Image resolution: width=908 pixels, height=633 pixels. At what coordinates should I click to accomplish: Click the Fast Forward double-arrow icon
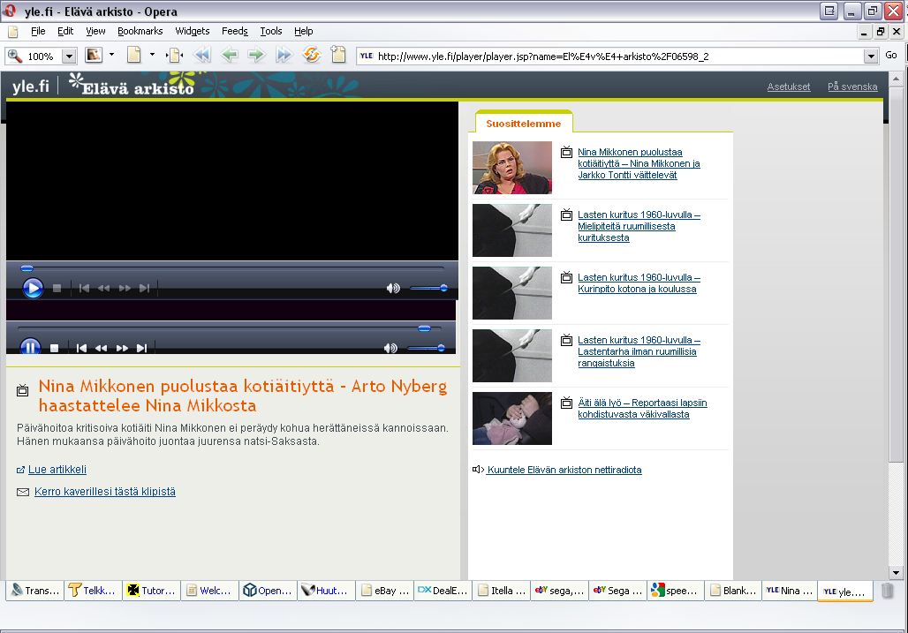tap(284, 56)
